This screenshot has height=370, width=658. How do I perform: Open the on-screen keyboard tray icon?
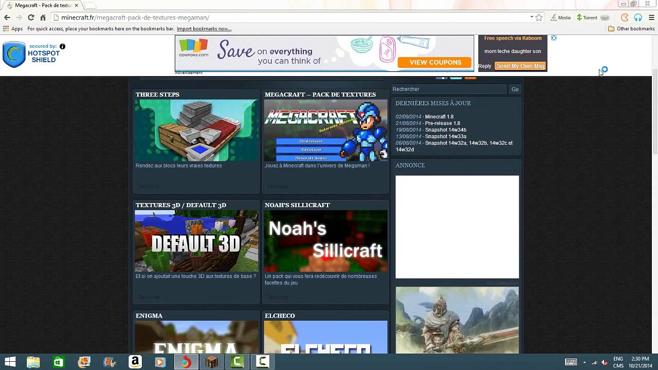click(x=571, y=362)
